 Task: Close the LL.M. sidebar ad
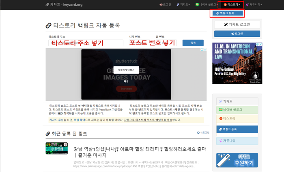click(x=260, y=44)
